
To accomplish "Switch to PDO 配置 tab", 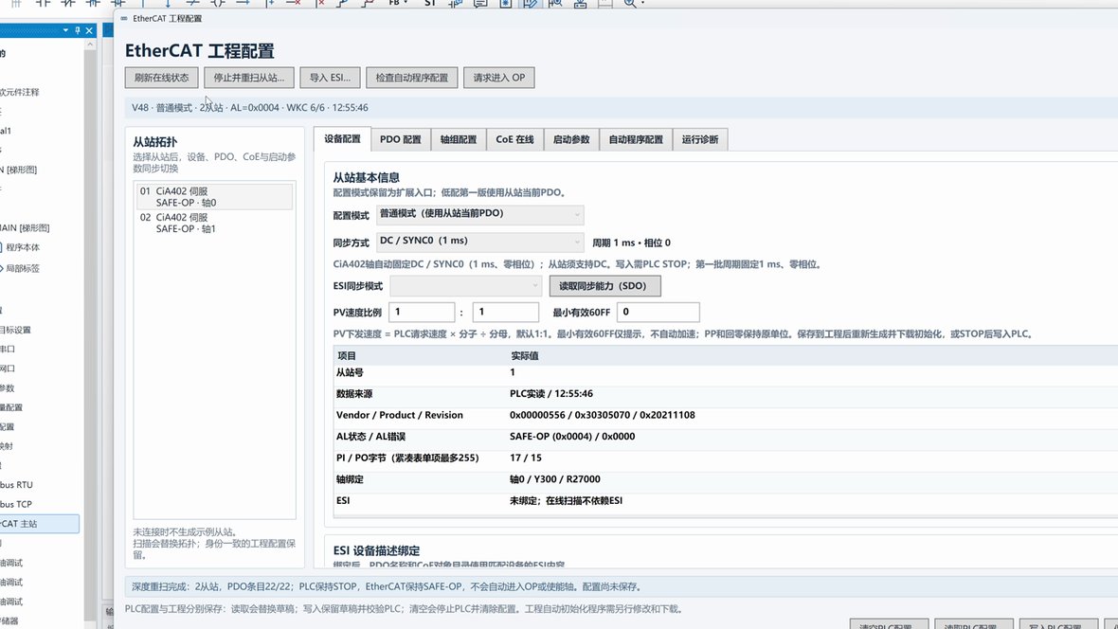I will coord(401,140).
